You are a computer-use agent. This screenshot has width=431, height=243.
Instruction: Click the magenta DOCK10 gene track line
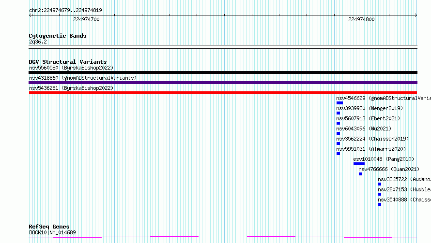(x=223, y=237)
